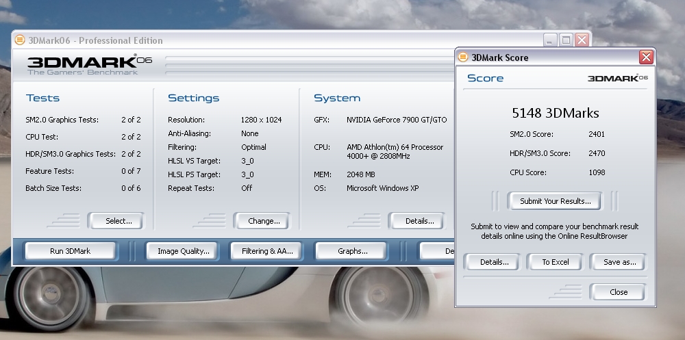Click the Close button in Score dialog

pyautogui.click(x=618, y=292)
